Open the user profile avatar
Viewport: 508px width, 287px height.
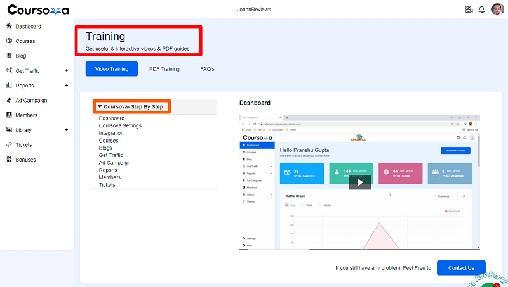[498, 9]
